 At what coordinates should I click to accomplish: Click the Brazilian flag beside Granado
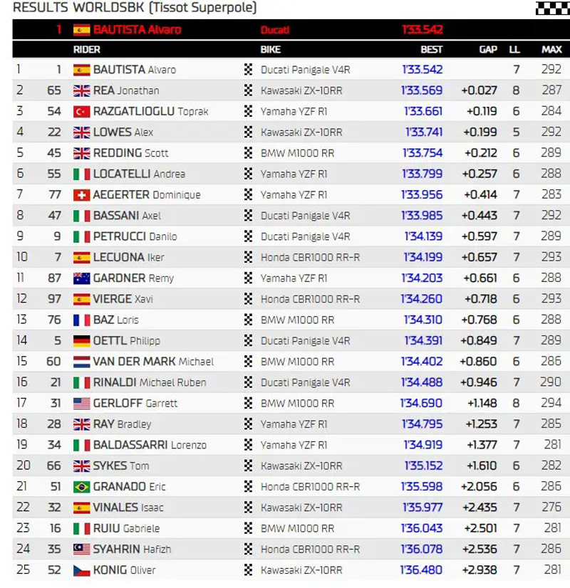coord(81,487)
